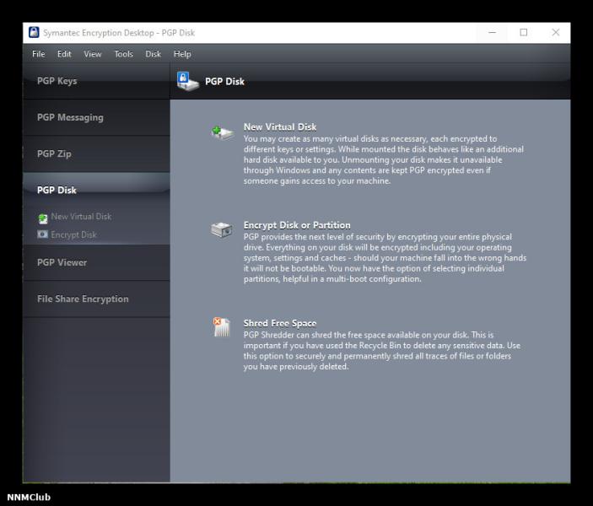Open the Edit menu
Screen dimensions: 593x506
[x=64, y=54]
